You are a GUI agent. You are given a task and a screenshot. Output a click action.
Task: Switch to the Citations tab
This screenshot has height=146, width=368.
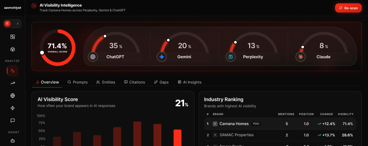[x=134, y=82]
